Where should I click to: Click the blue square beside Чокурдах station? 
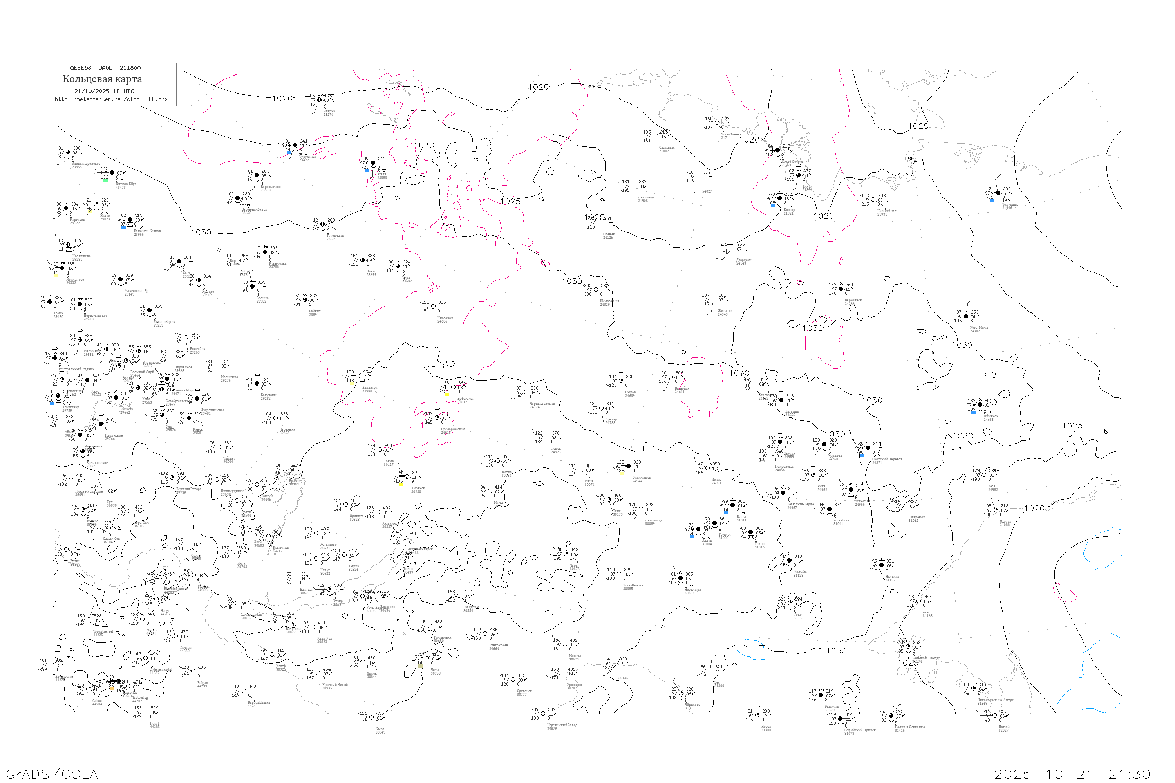click(992, 200)
